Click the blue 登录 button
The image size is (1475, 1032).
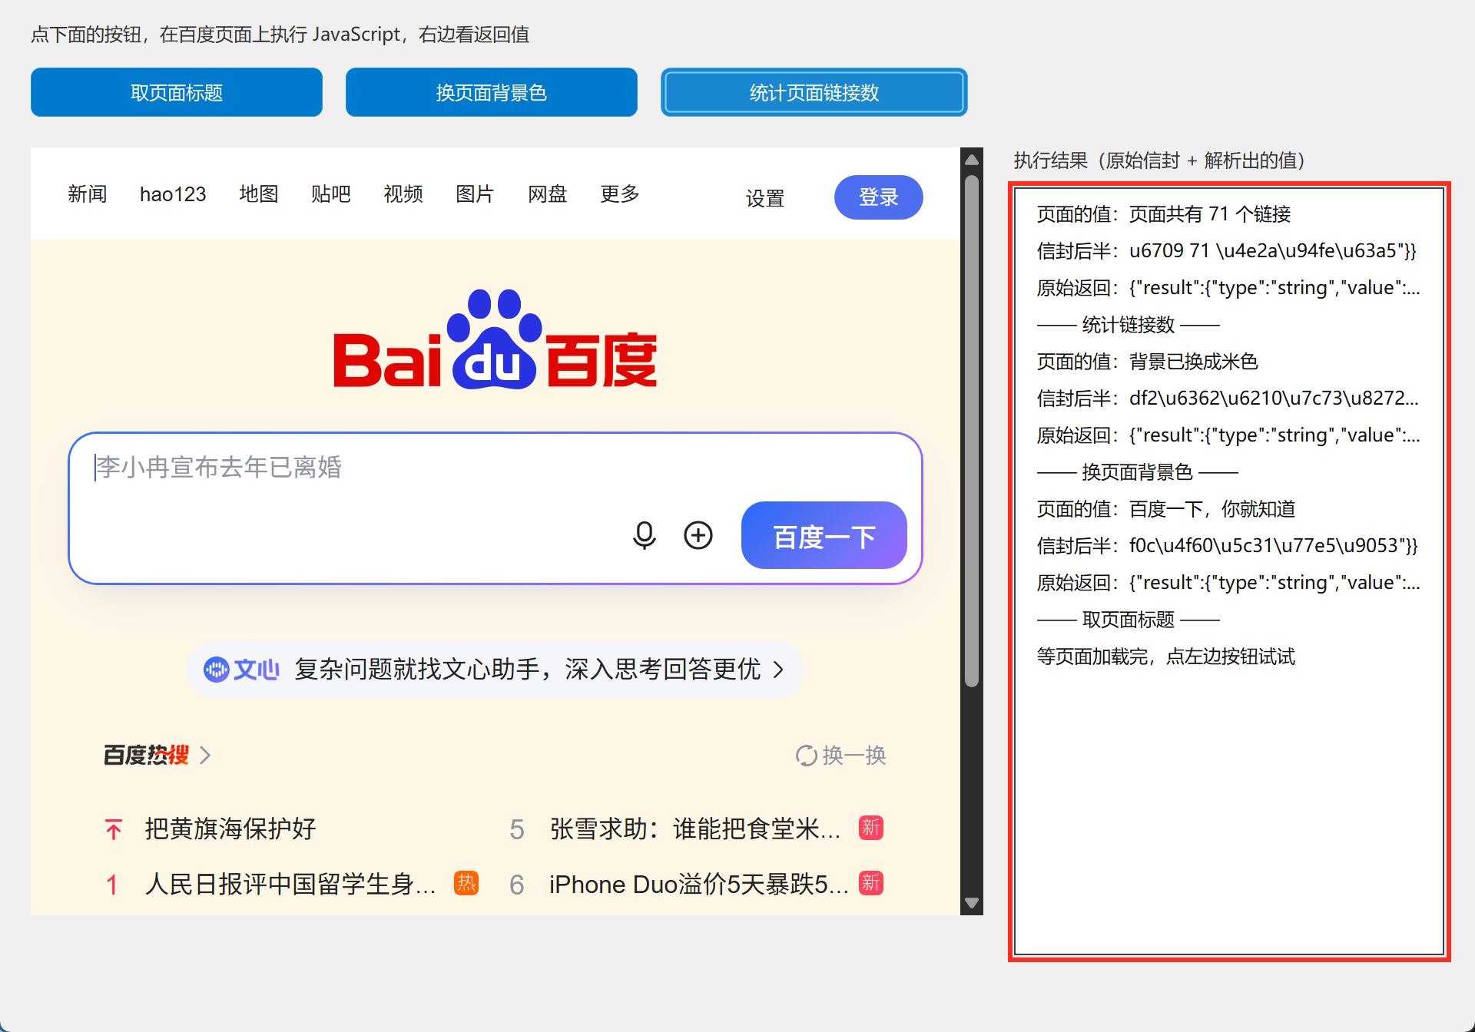[x=879, y=197]
